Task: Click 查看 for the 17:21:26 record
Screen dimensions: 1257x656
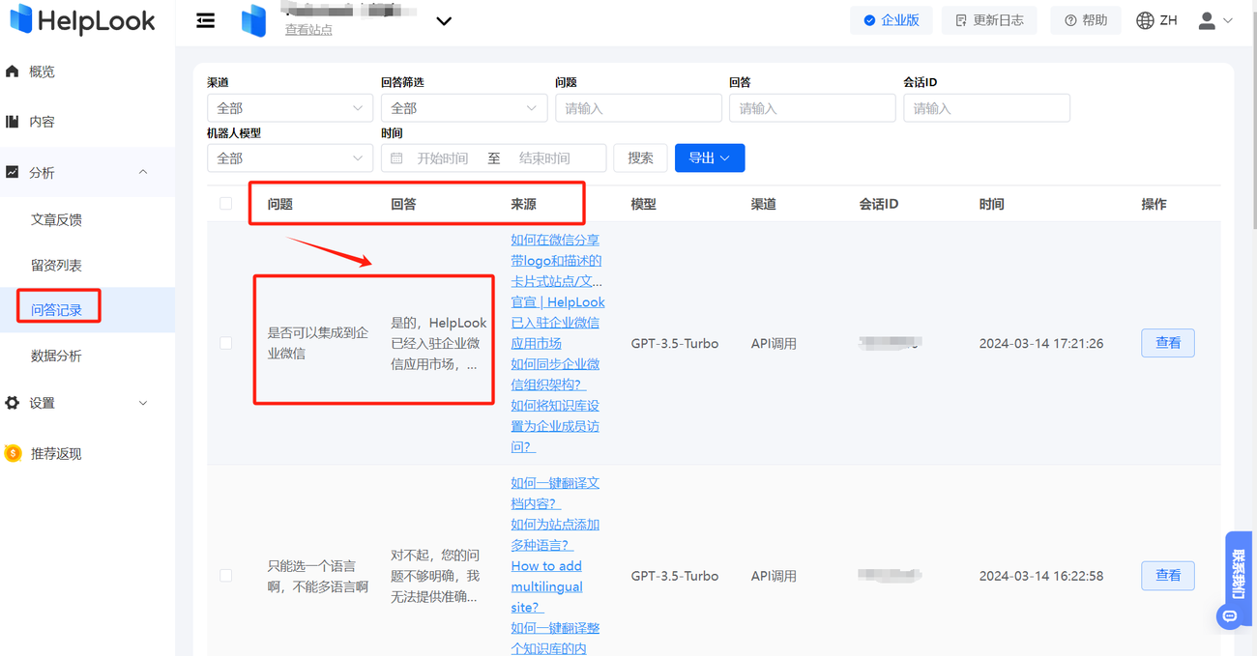Action: coord(1168,343)
